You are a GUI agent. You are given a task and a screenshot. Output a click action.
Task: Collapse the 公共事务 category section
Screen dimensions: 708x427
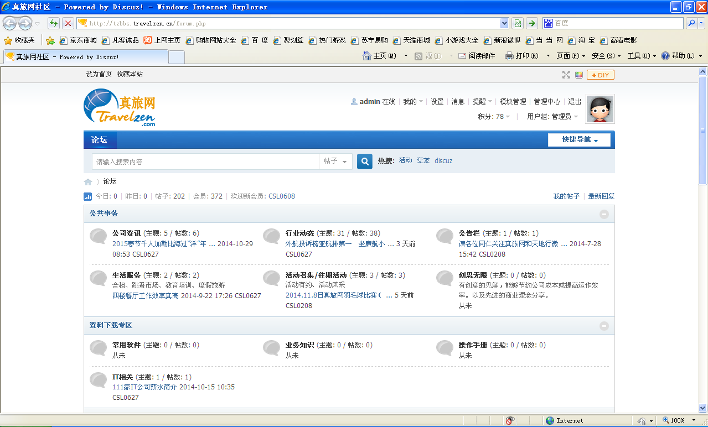coord(604,214)
